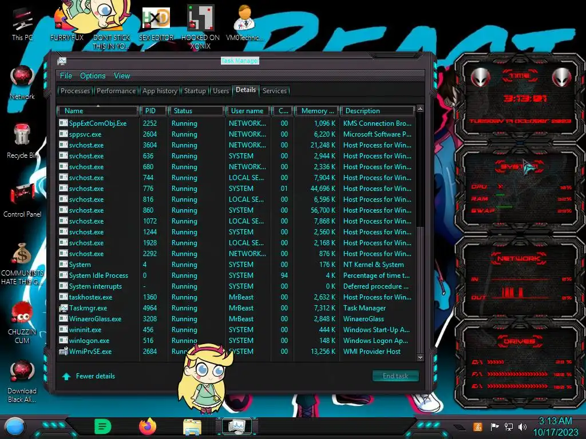Open the Download Black Ali... shortcut
The image size is (586, 439).
click(x=22, y=381)
